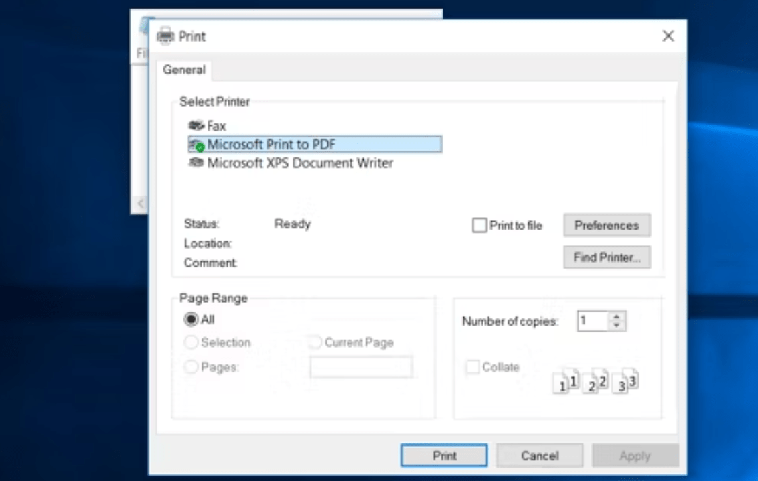
Task: Click the collate page order illustration
Action: tap(595, 381)
